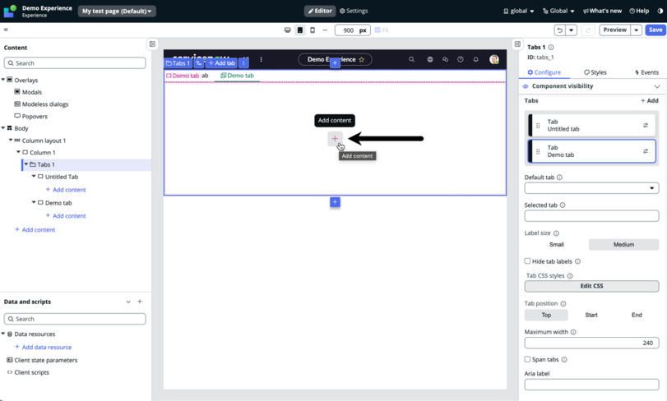Grab the drag handle of Untitled tab
The height and width of the screenshot is (401, 667).
[538, 126]
